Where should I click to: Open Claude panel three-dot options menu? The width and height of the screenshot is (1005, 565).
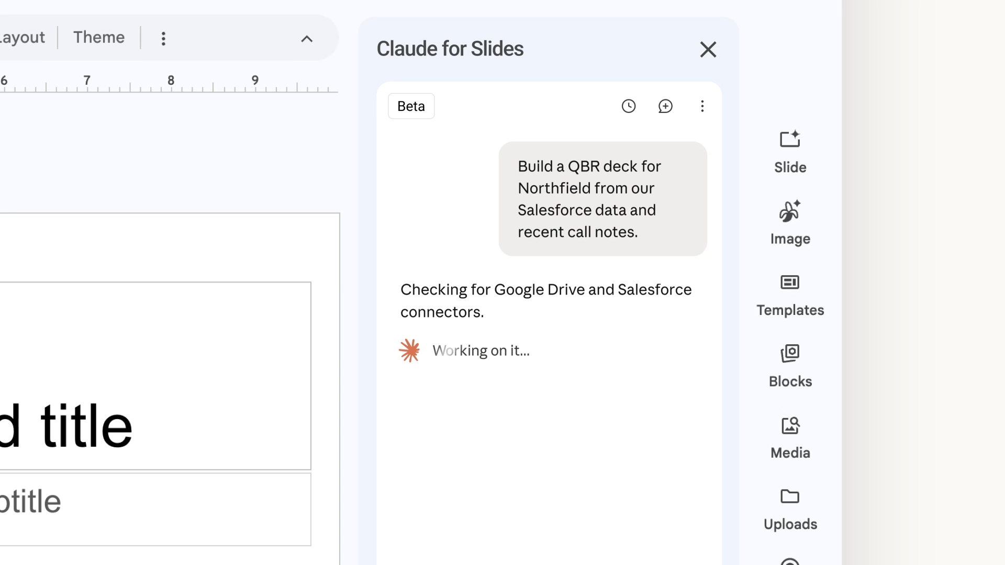[x=702, y=106]
